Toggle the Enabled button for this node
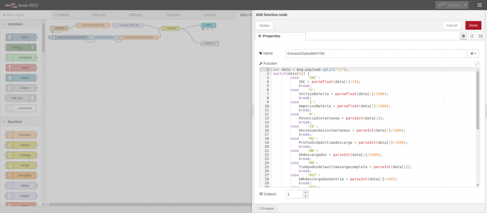 266,209
